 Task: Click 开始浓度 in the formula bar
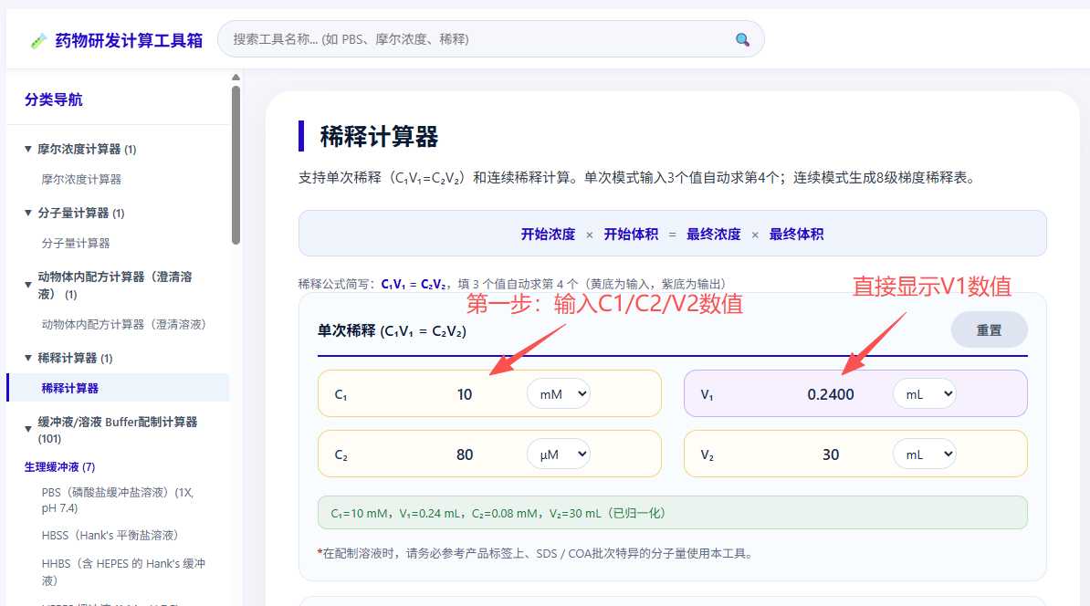coord(548,235)
